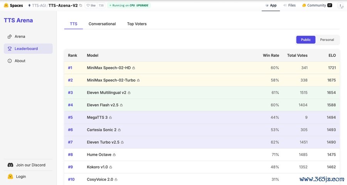Click lock icon next to Hume Octave
The height and width of the screenshot is (185, 347).
click(114, 155)
